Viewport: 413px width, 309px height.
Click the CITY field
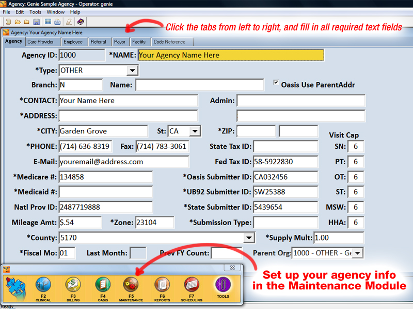(103, 131)
